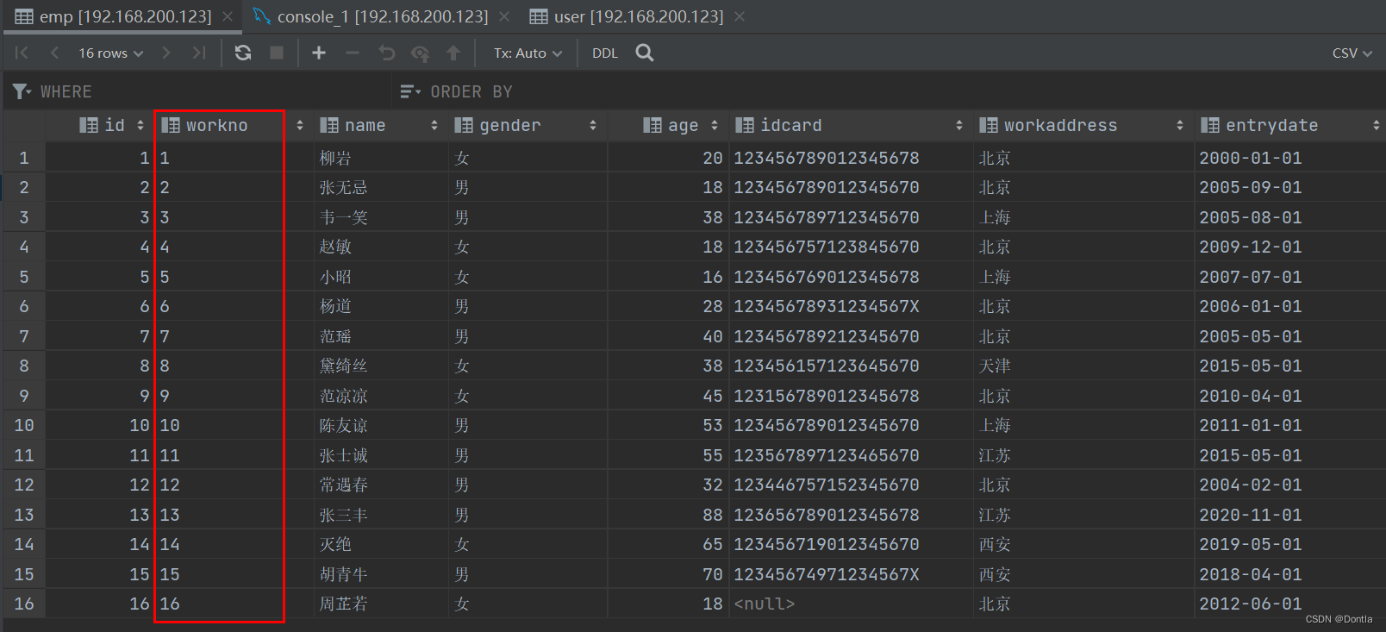
Task: Add a new row with plus icon
Action: [319, 53]
